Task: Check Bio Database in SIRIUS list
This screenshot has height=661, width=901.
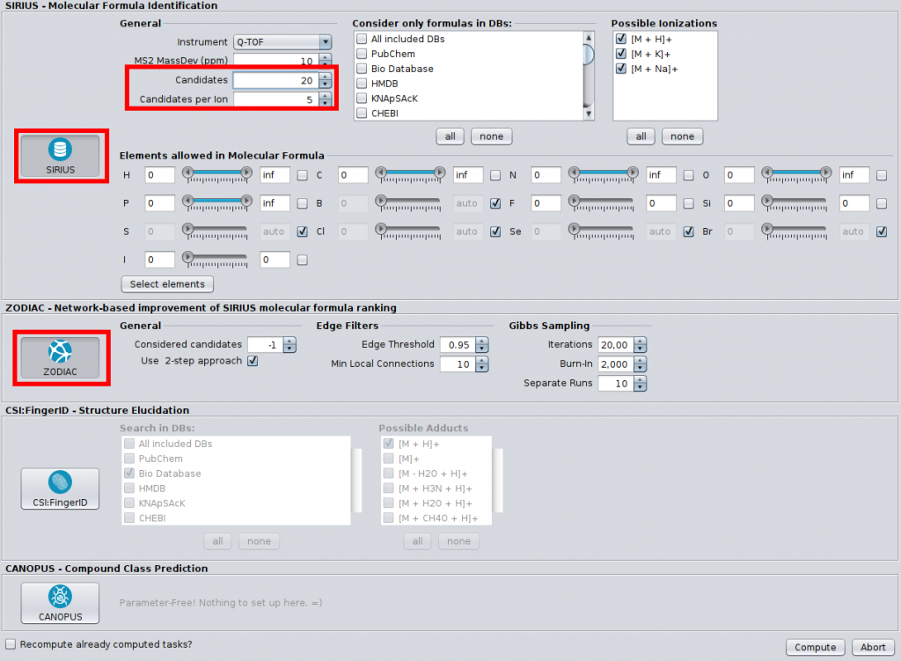Action: [362, 69]
